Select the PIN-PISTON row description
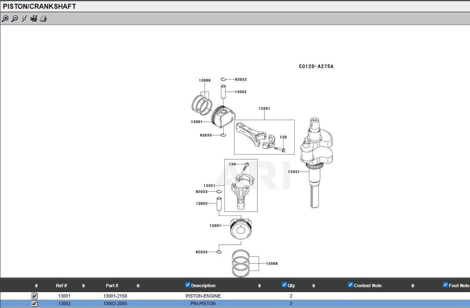The height and width of the screenshot is (308, 470). coord(203,303)
